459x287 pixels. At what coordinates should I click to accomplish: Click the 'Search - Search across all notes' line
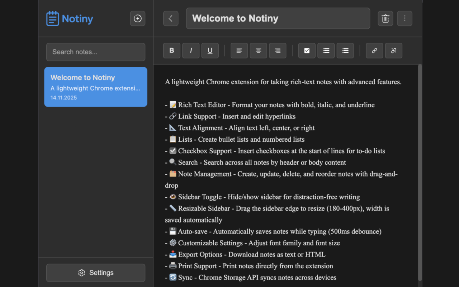255,162
